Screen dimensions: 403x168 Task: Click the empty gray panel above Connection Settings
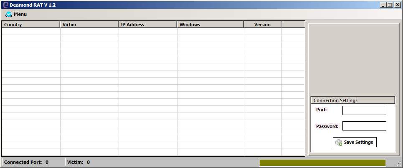[x=353, y=58]
